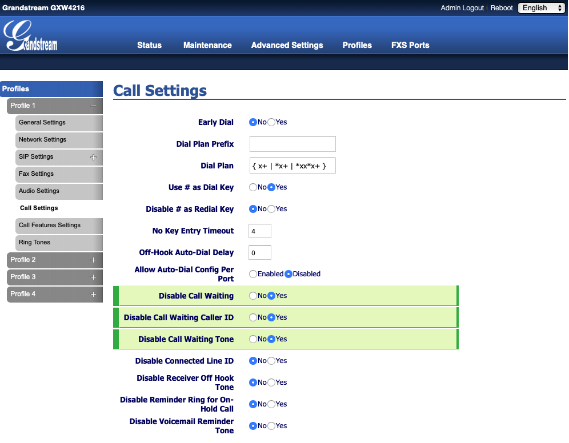
Task: Collapse the Profile 1 section
Action: [94, 106]
